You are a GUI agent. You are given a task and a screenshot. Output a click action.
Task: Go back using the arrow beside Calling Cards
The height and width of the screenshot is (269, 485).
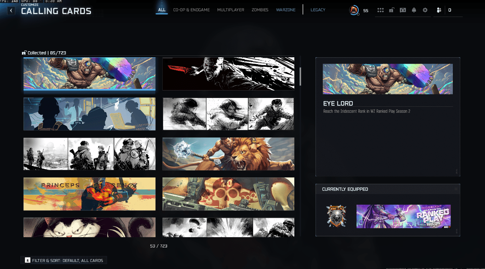11,11
